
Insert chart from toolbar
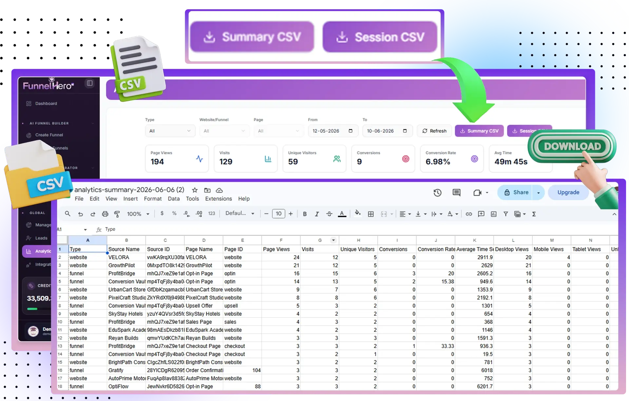point(494,214)
